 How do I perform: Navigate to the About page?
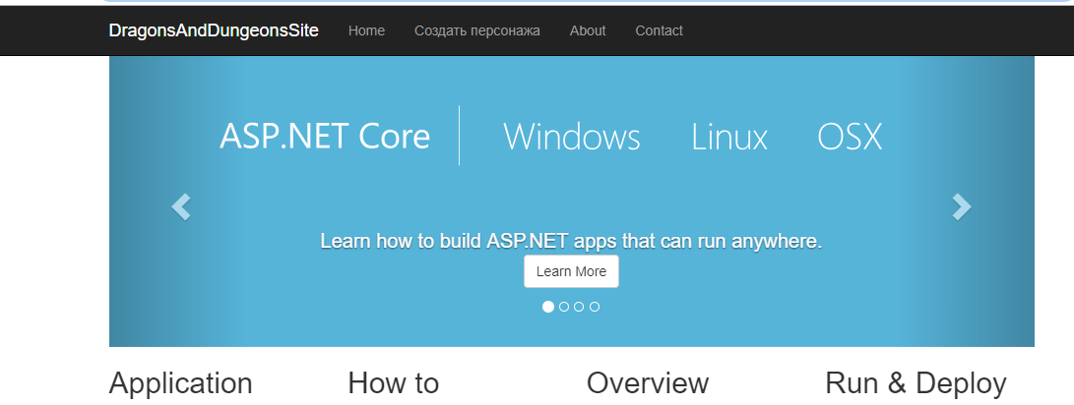[x=588, y=30]
